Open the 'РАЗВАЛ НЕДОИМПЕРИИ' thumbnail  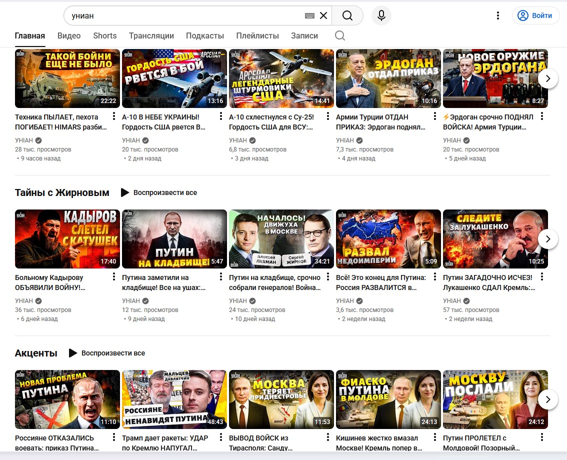click(388, 239)
